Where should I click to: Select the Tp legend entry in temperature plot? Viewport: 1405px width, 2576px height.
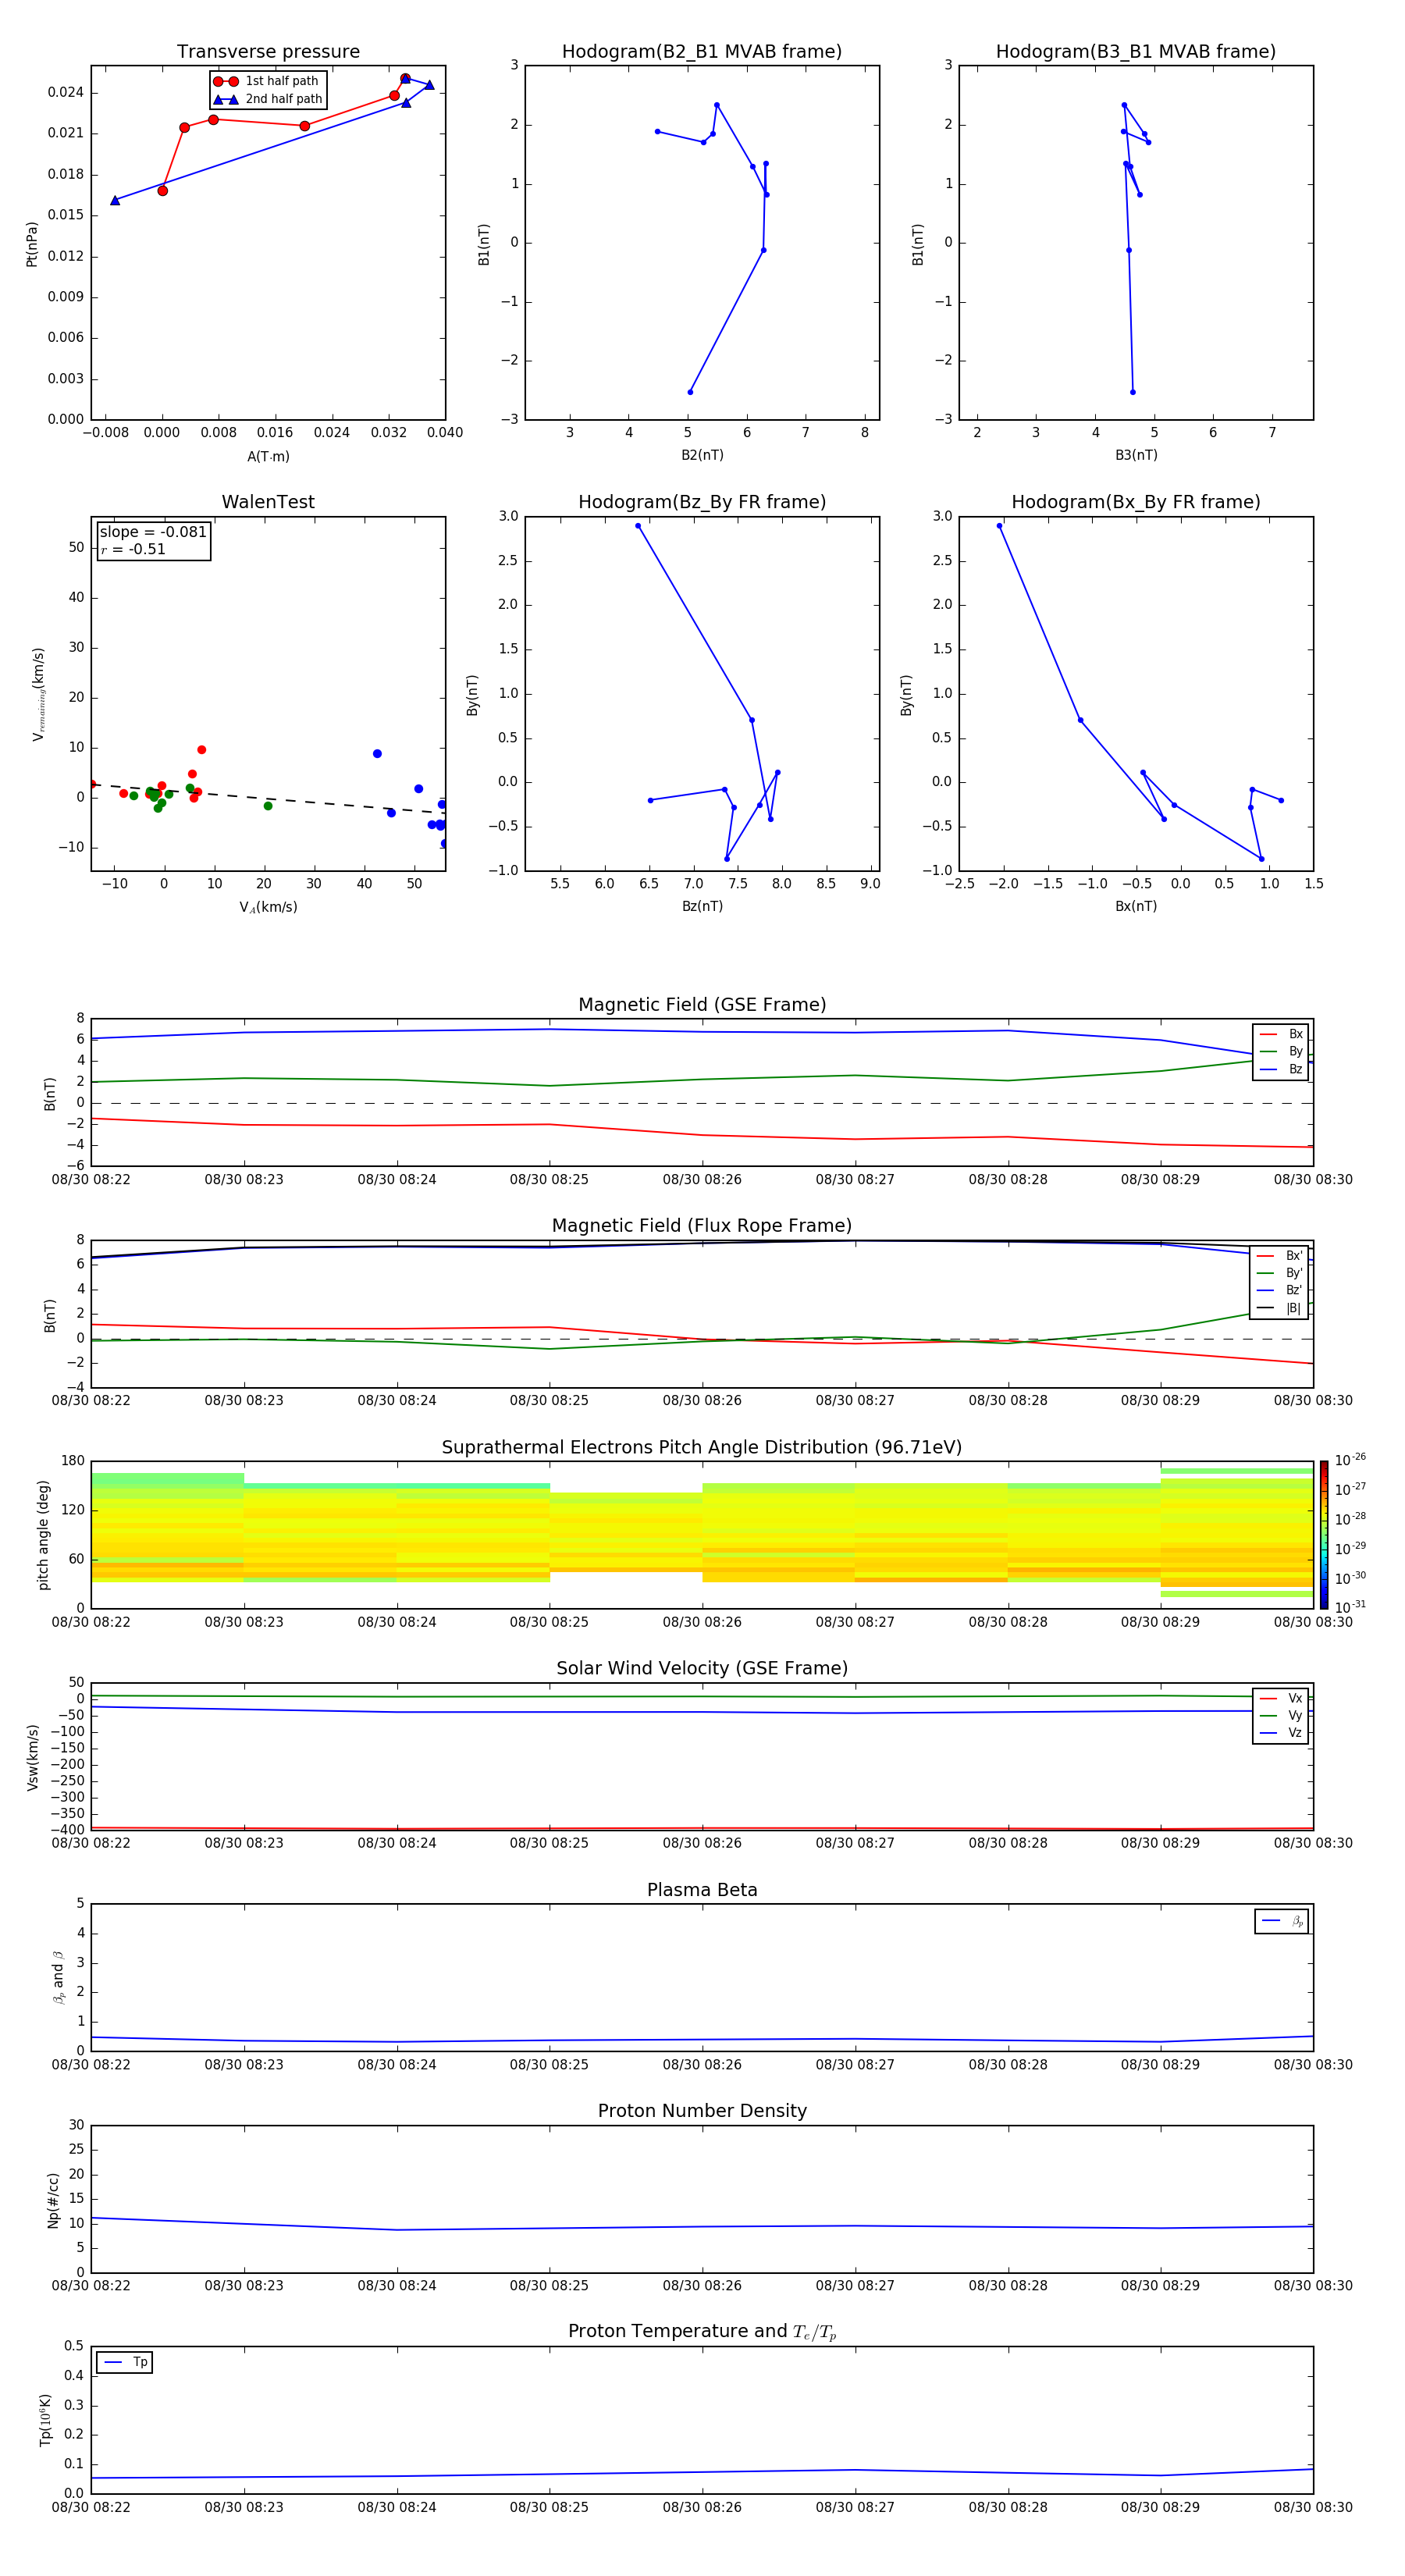coord(125,2362)
